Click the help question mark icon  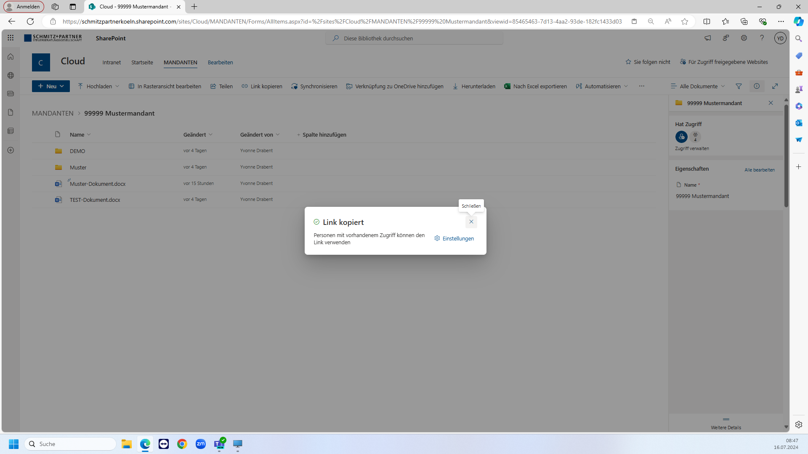[x=762, y=38]
